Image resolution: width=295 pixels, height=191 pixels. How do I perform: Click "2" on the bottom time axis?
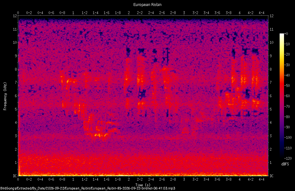[129, 179]
